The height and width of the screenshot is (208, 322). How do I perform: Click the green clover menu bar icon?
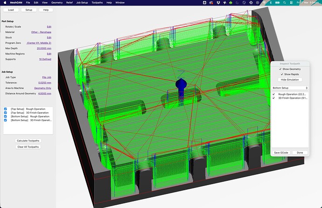[x=231, y=3]
